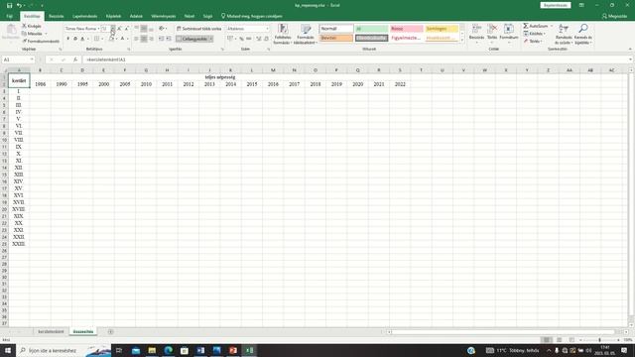
Task: Apply the pink Rossz cell style
Action: 407,29
